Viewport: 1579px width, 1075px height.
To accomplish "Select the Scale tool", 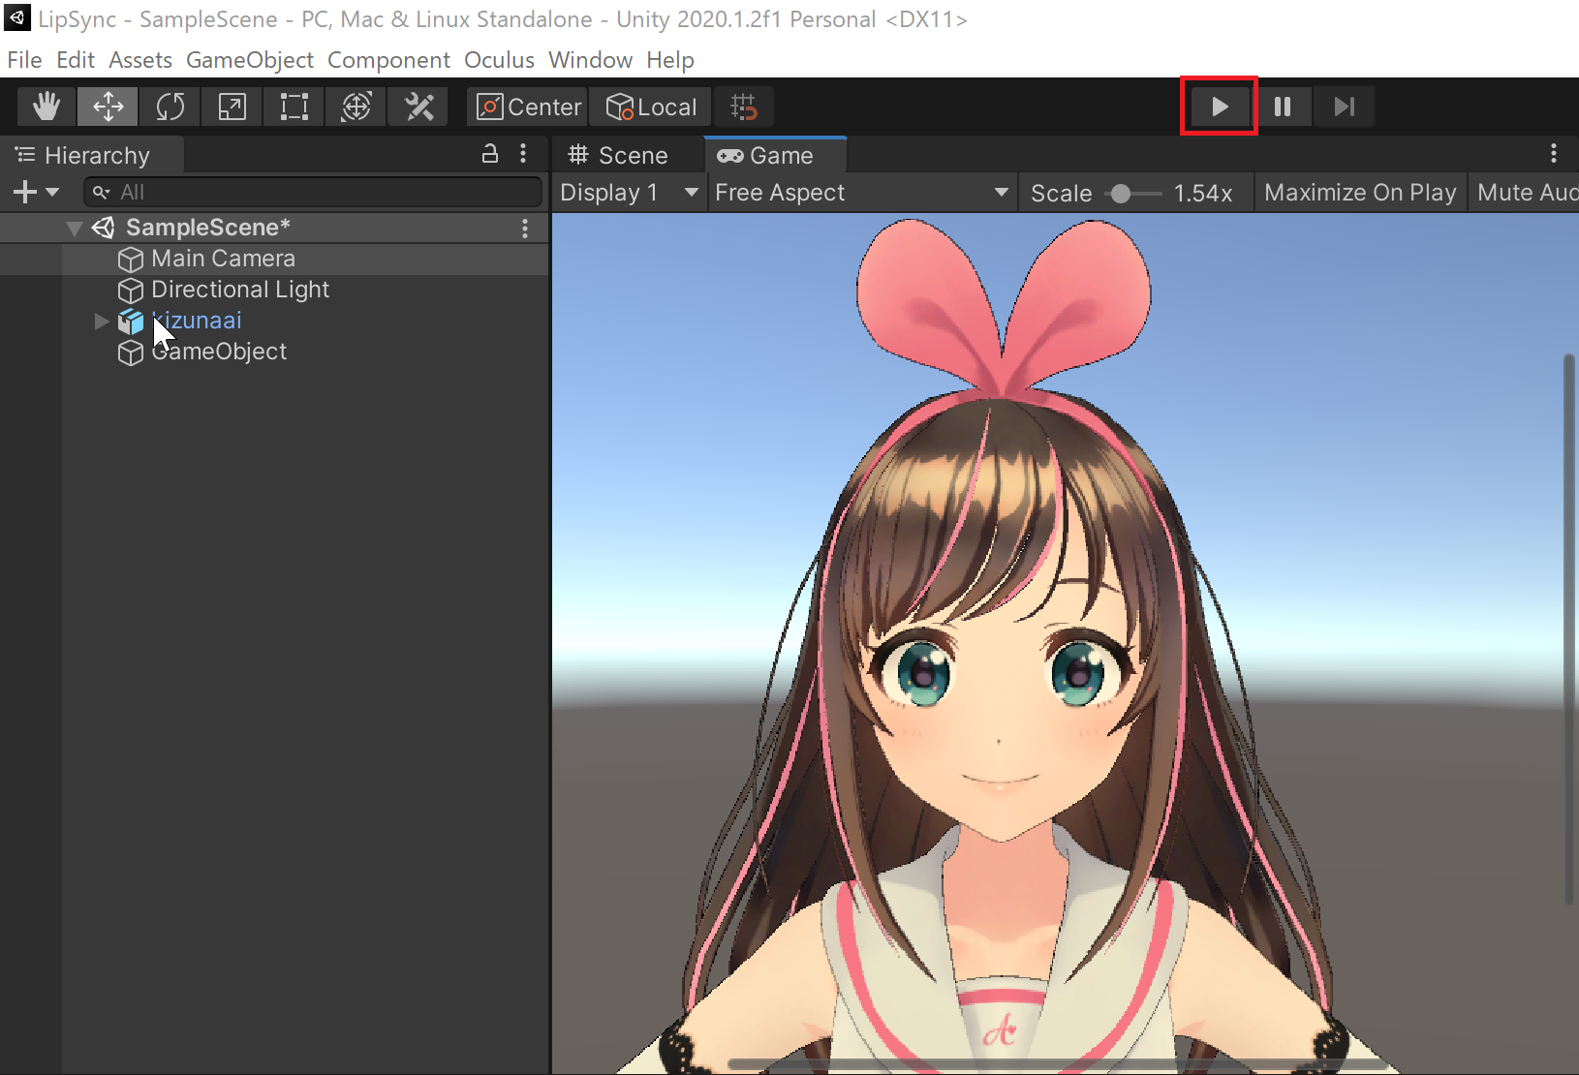I will (232, 107).
